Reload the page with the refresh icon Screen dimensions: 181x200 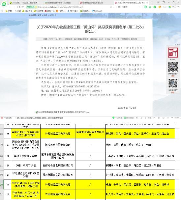pos(18,7)
